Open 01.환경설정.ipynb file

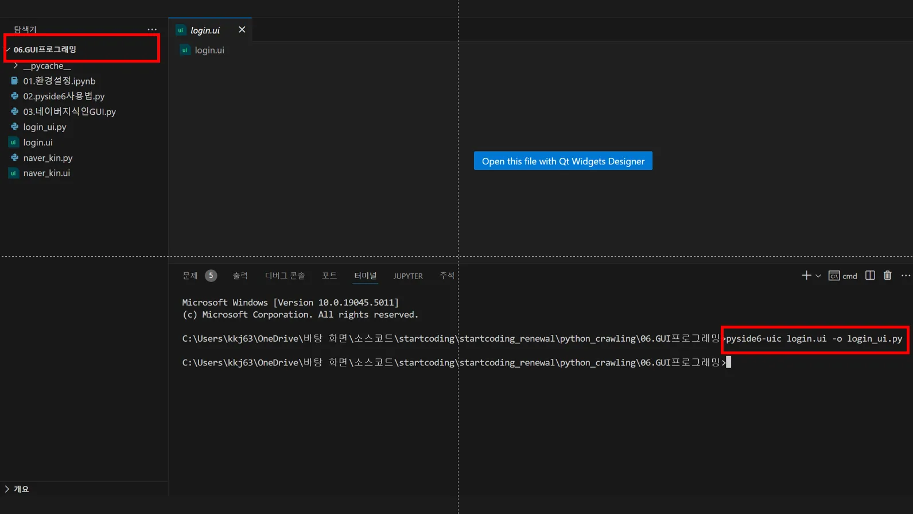(x=59, y=81)
